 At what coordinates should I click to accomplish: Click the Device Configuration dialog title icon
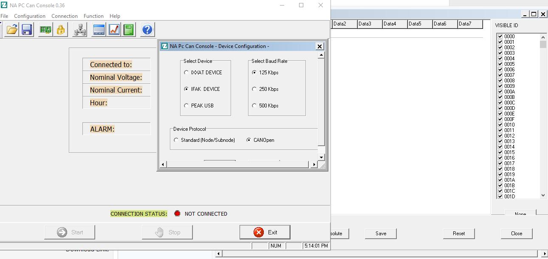(165, 46)
